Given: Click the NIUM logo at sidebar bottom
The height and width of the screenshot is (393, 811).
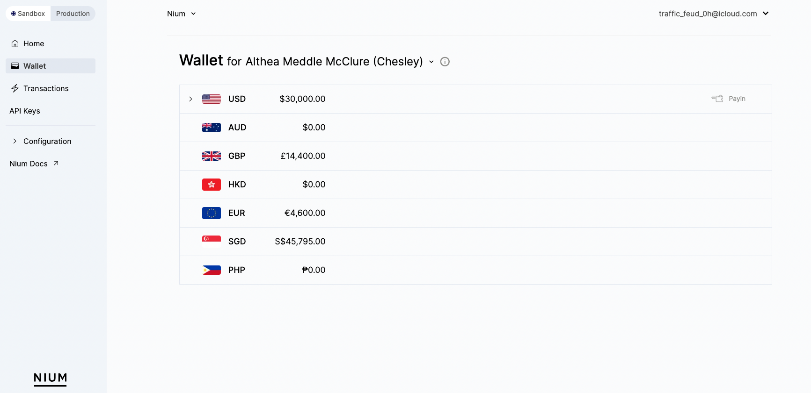Looking at the screenshot, I should (51, 379).
